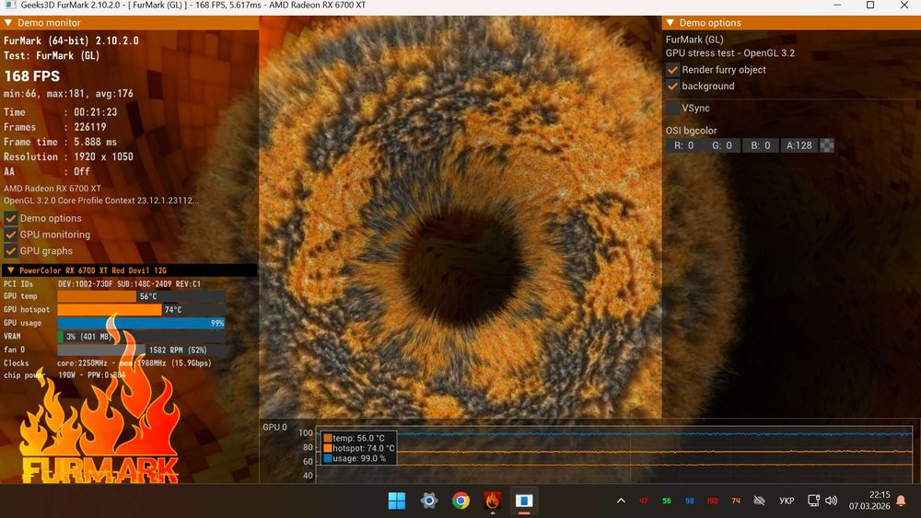Click the GPU hotspot 74°C bar
The image size is (921, 518).
pos(141,310)
